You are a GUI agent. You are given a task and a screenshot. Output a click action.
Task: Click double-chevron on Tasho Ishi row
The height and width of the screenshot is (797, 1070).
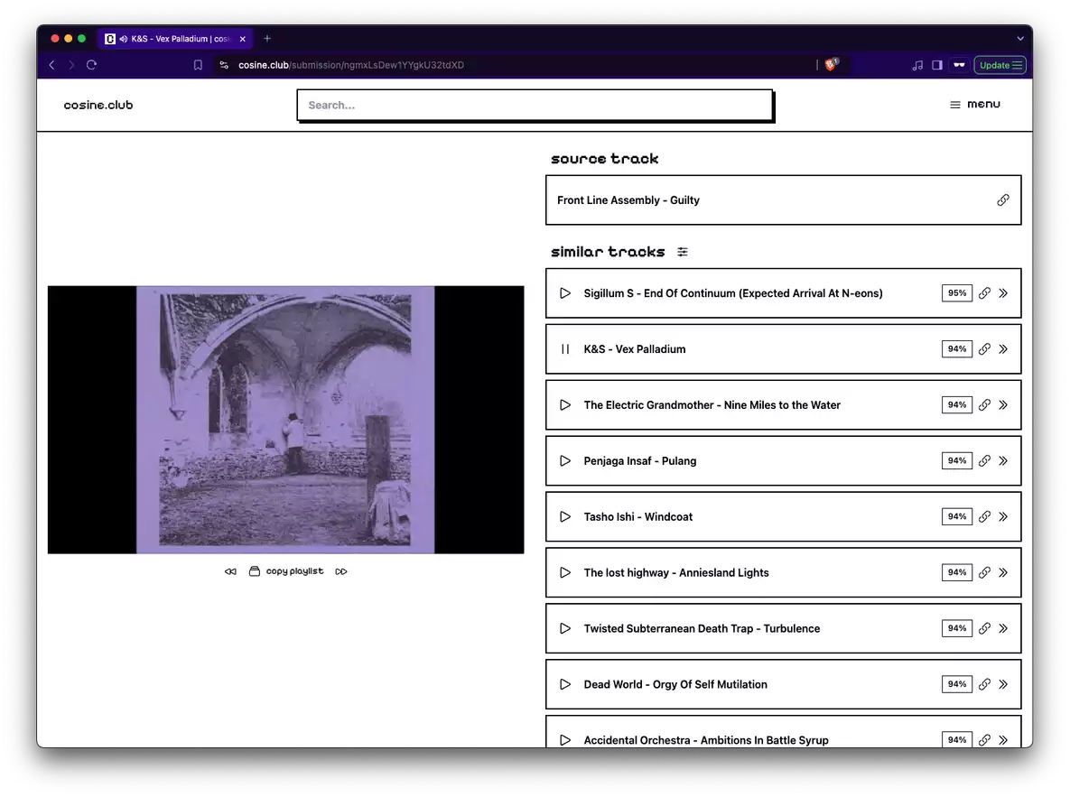click(x=1003, y=517)
